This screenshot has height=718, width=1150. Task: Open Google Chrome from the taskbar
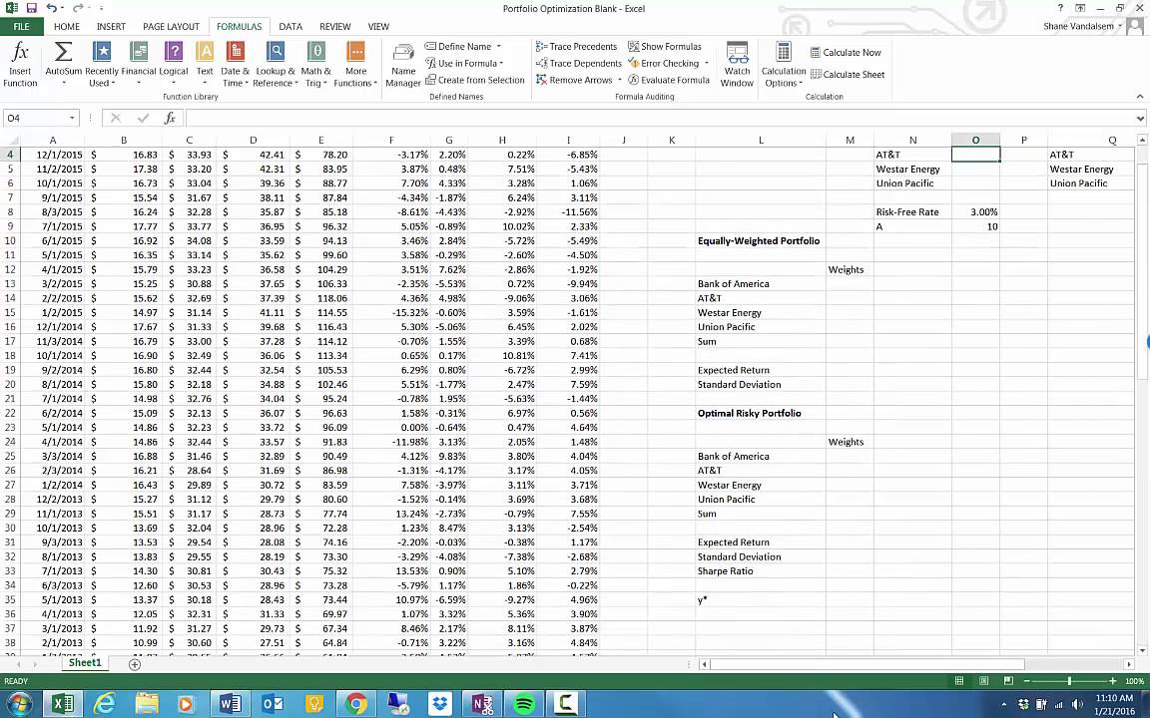coord(356,703)
